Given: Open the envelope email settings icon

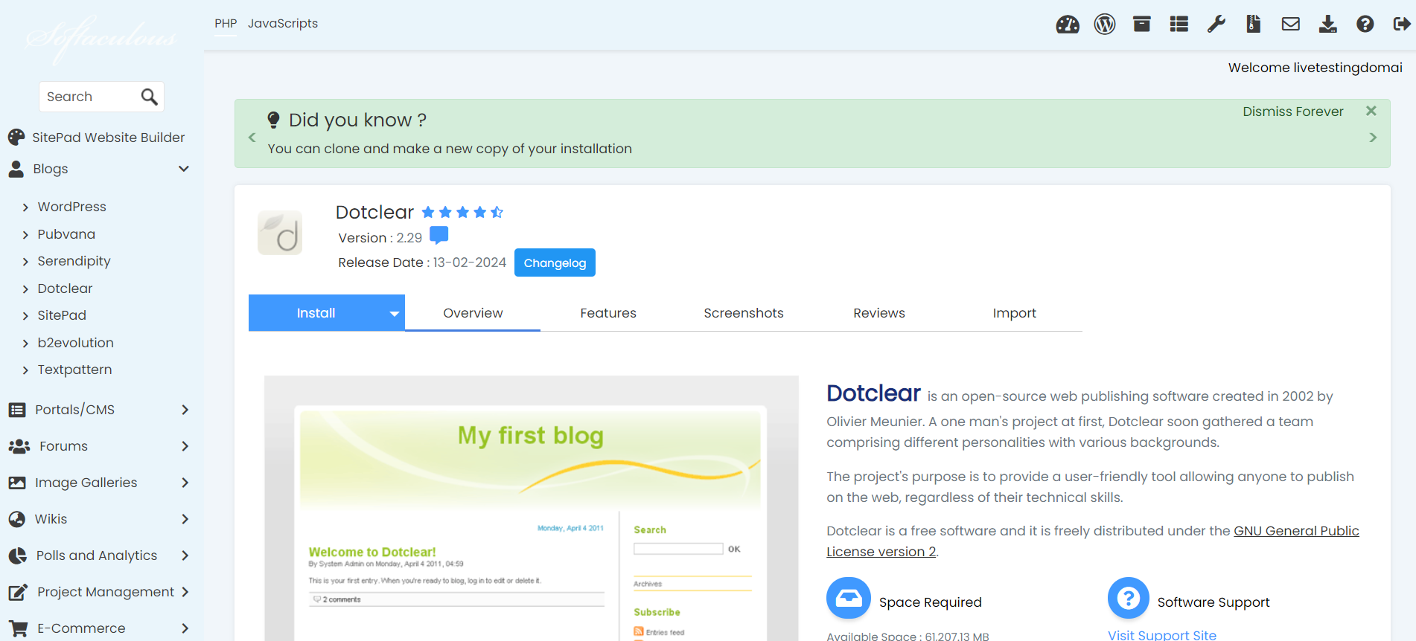Looking at the screenshot, I should pos(1291,25).
